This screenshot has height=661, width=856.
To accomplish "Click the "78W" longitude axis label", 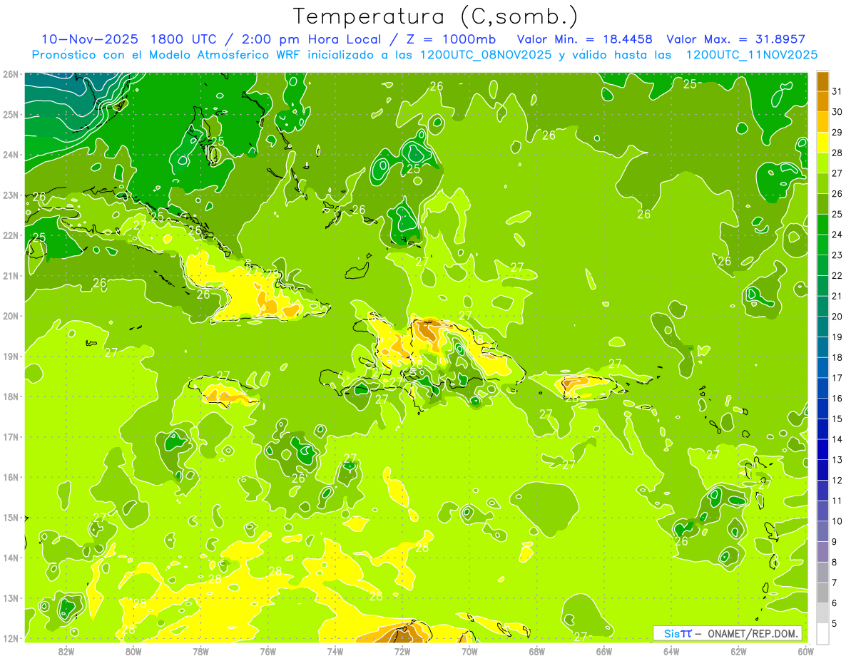I will [x=200, y=651].
